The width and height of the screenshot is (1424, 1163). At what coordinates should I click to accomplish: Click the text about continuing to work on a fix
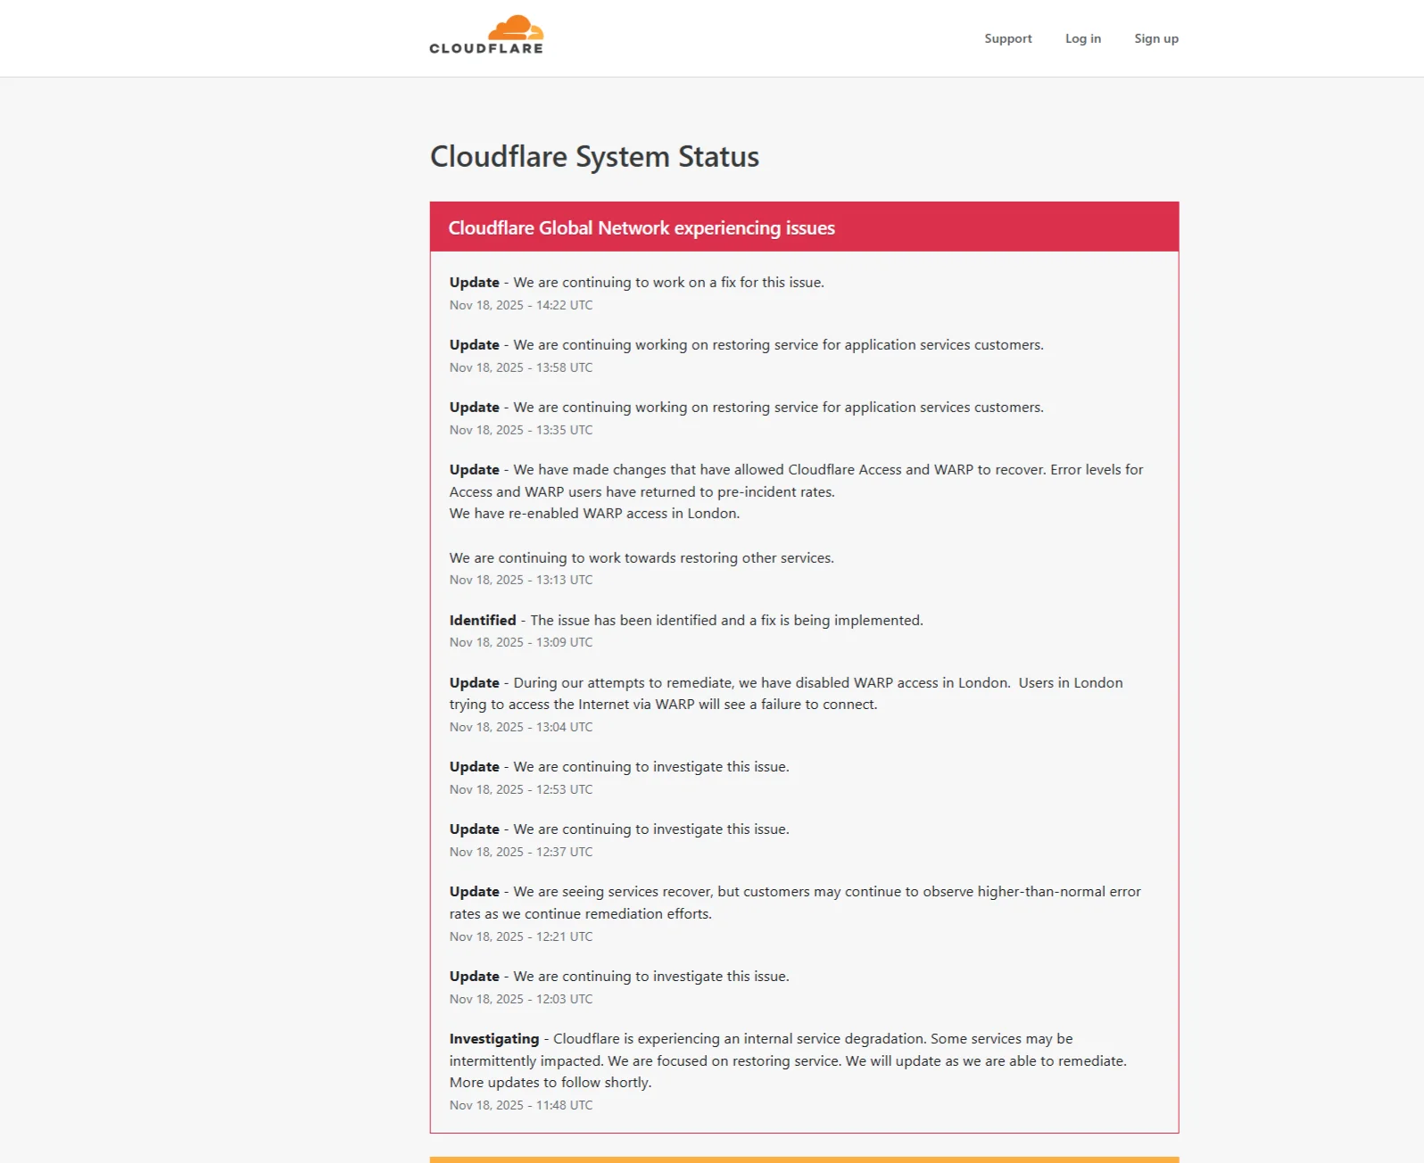pyautogui.click(x=669, y=283)
